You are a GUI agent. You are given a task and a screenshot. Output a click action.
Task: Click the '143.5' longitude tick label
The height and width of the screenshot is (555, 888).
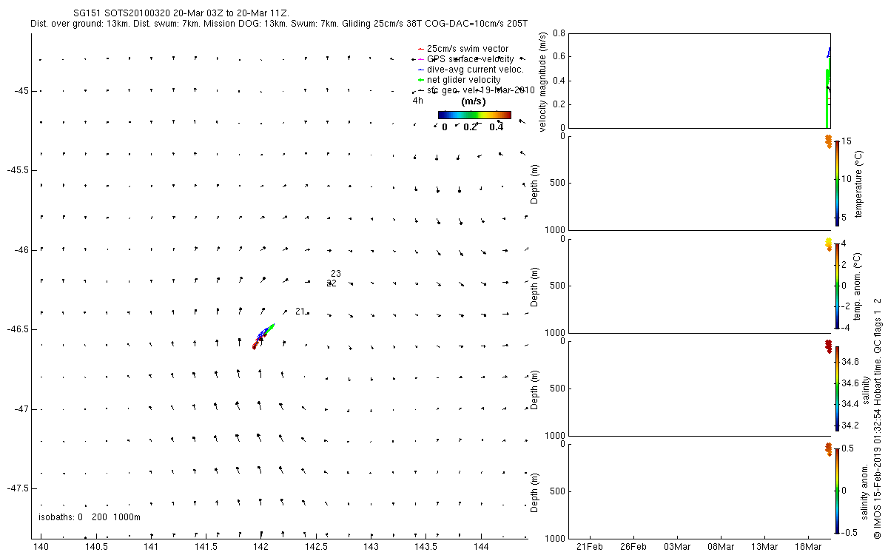[425, 546]
